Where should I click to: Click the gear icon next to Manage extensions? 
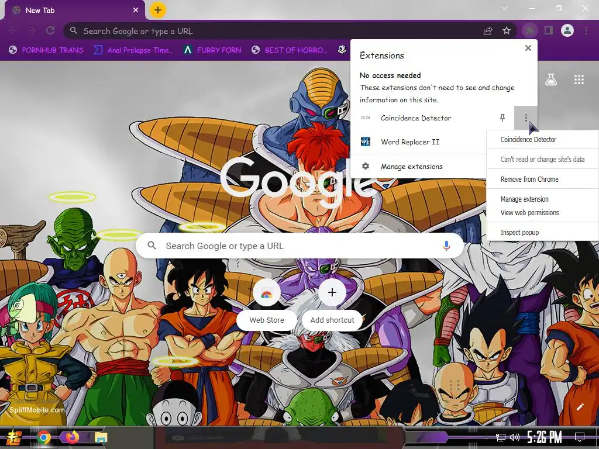point(366,166)
